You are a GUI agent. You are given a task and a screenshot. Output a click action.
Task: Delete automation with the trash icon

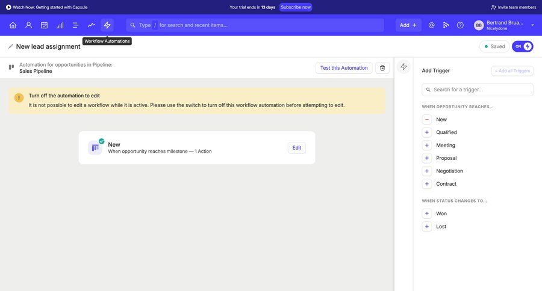[382, 68]
